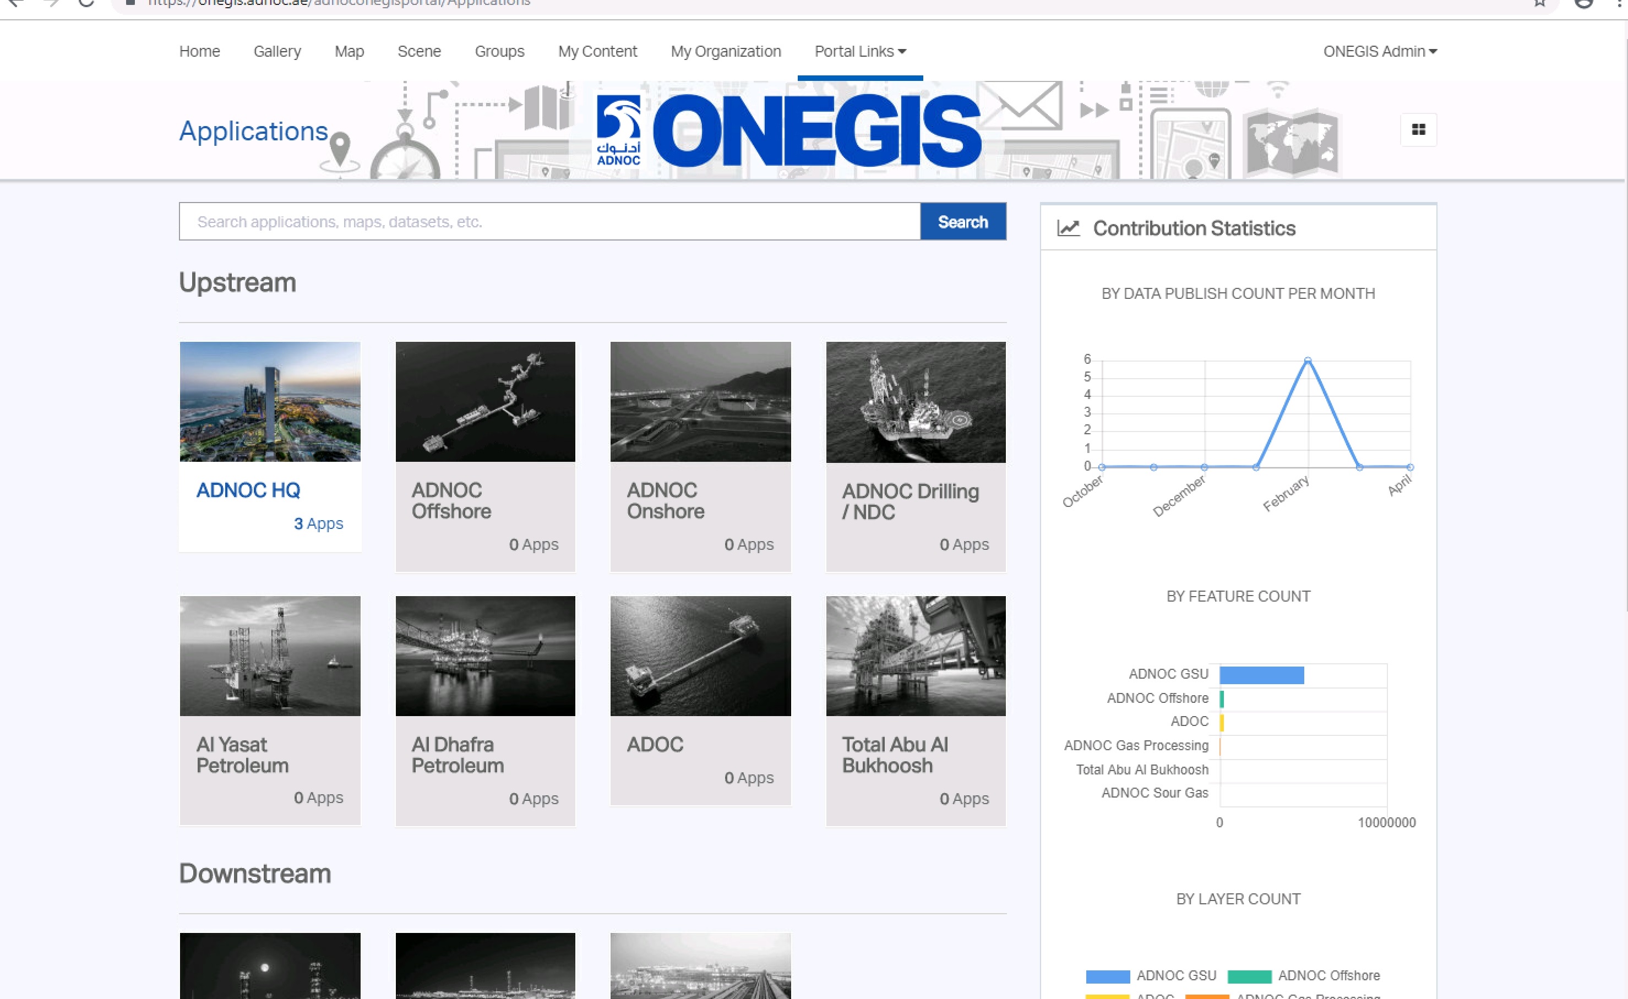Click the ADNOC GSU blue feature bar
Image resolution: width=1628 pixels, height=999 pixels.
pos(1261,675)
